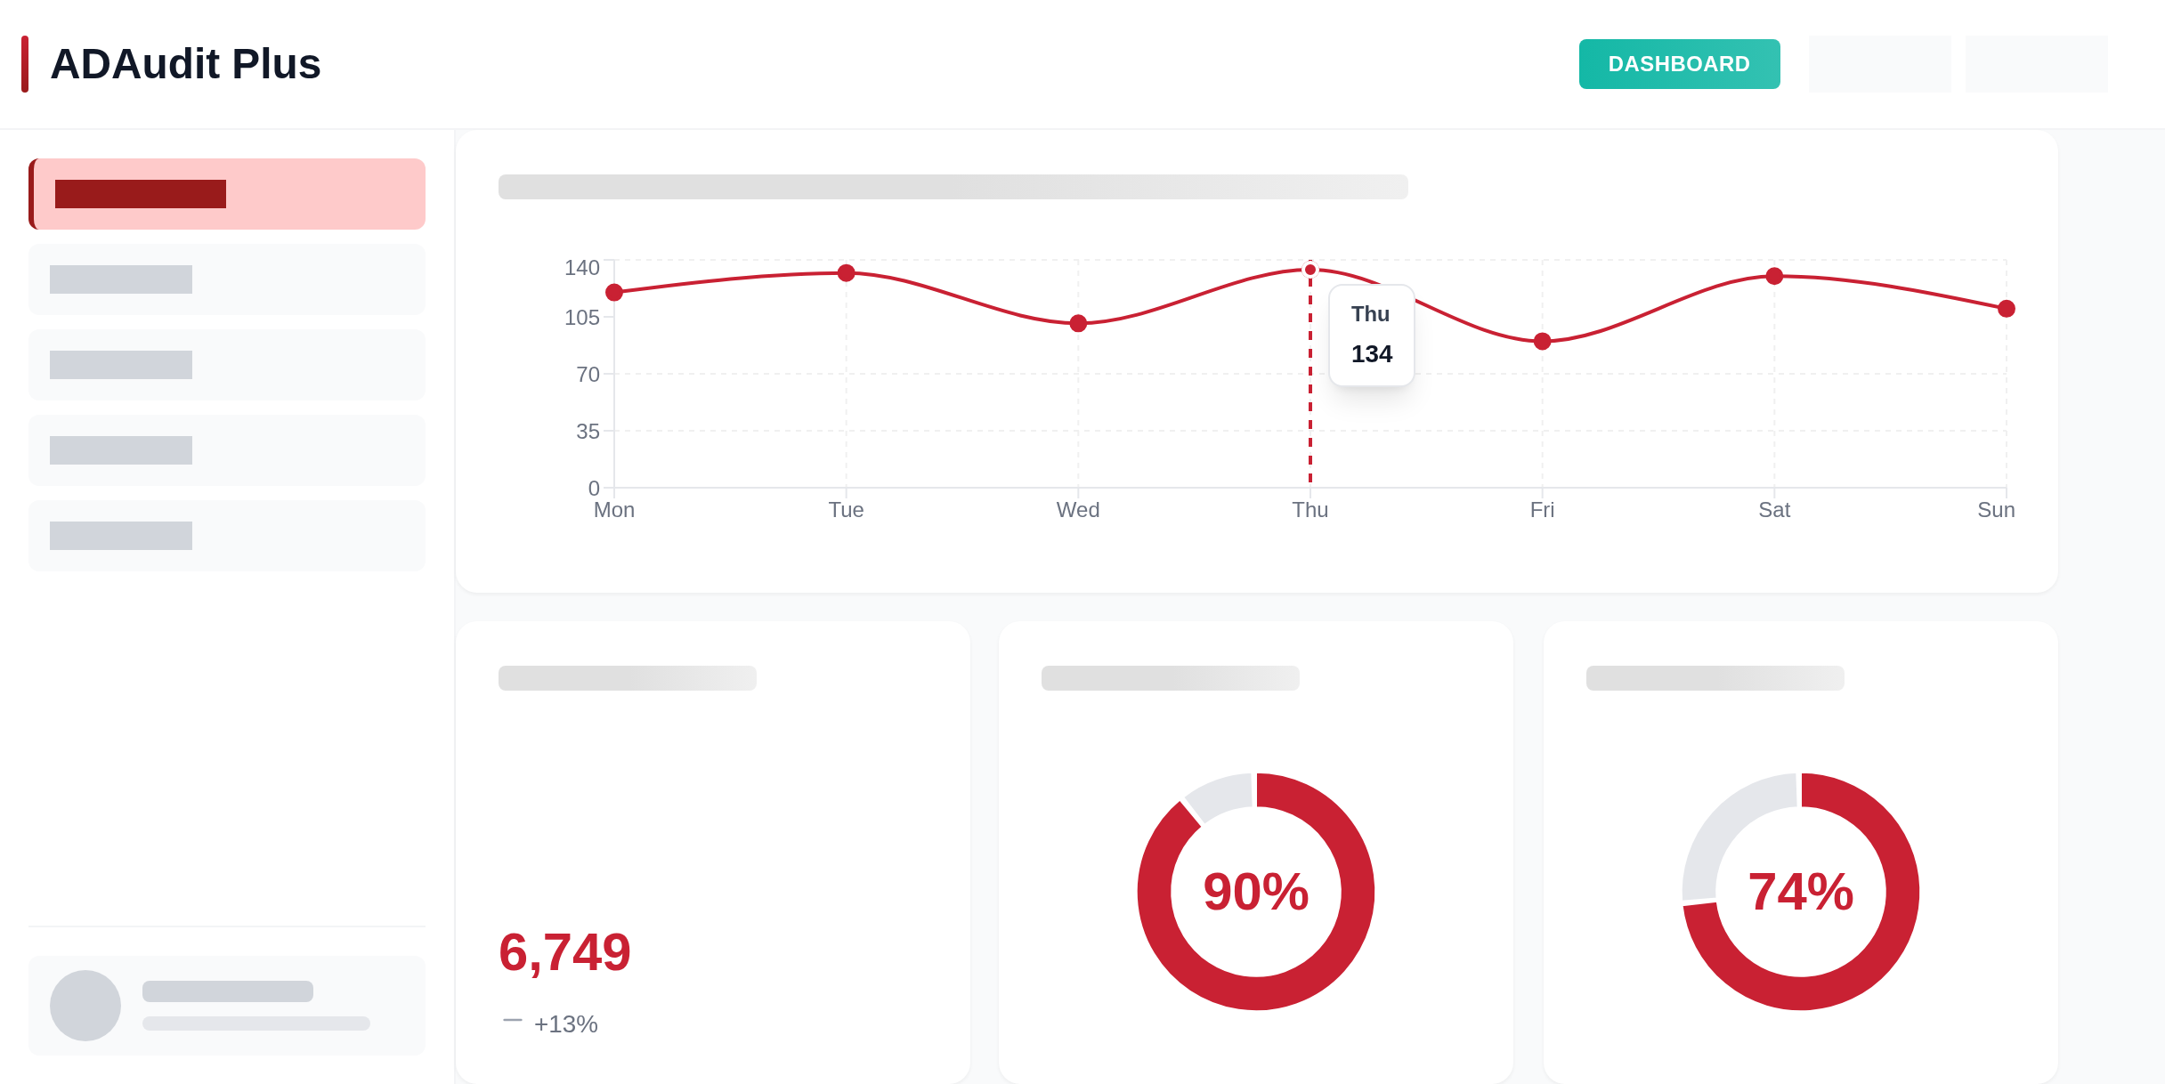Click the Monday data point on chart

[614, 293]
